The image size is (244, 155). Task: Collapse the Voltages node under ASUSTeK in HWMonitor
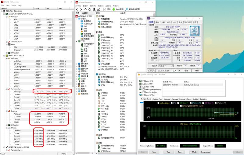coord(7,17)
